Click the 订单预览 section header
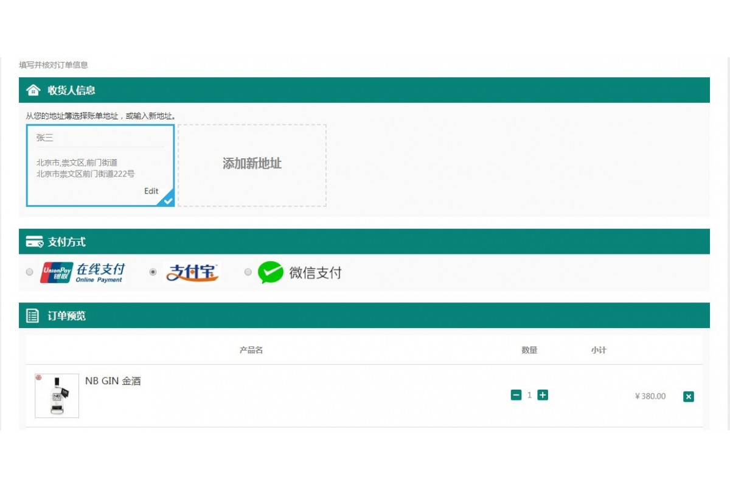The image size is (730, 487). pyautogui.click(x=364, y=315)
